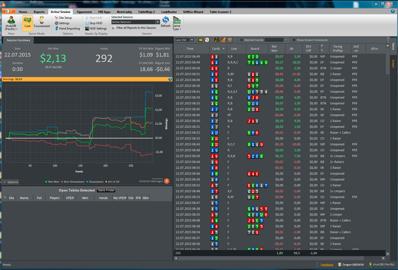Open the Selected Session dropdown
The height and width of the screenshot is (270, 398).
(157, 22)
